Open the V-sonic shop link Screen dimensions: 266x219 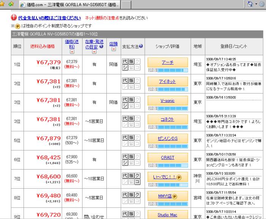tap(168, 101)
